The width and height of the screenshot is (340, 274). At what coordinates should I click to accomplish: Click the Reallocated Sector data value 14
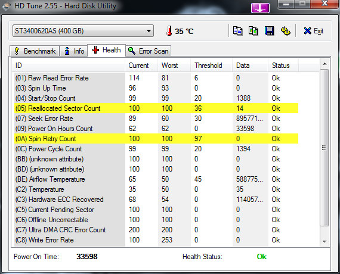(x=240, y=108)
